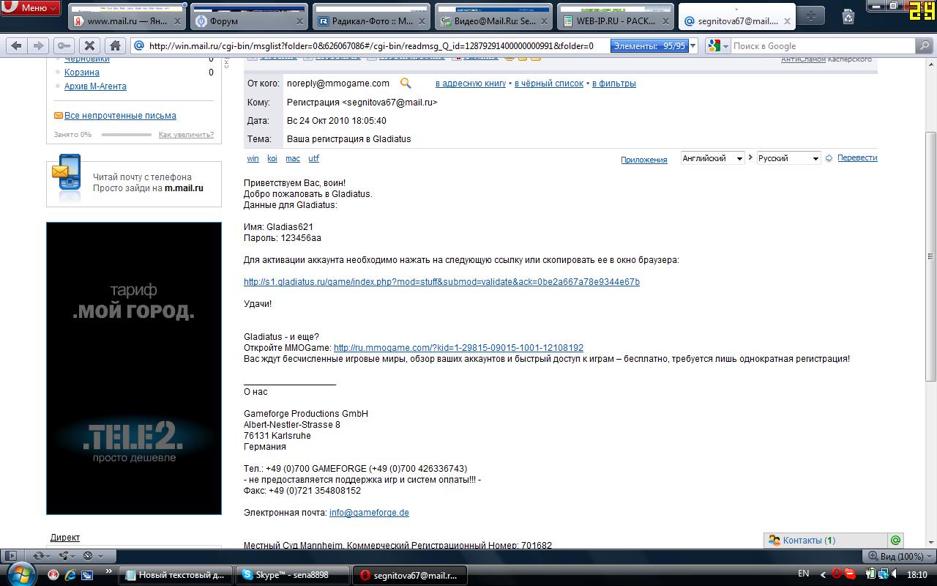Open Все непрочтенные письма link
The height and width of the screenshot is (586, 937).
tap(120, 116)
